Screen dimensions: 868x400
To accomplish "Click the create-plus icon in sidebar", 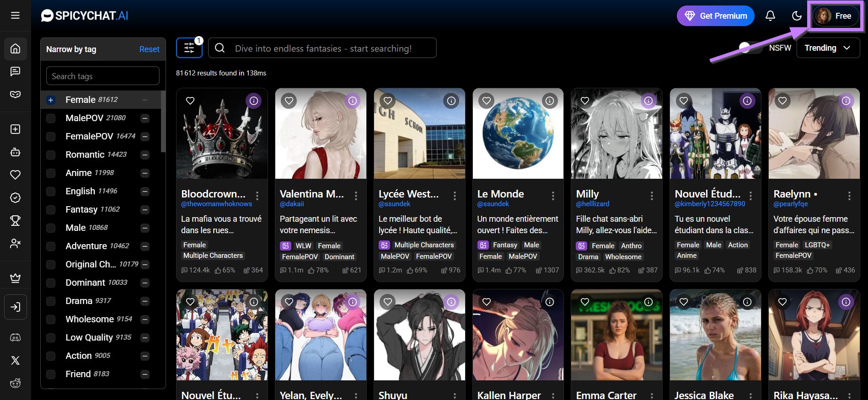I will tap(15, 129).
